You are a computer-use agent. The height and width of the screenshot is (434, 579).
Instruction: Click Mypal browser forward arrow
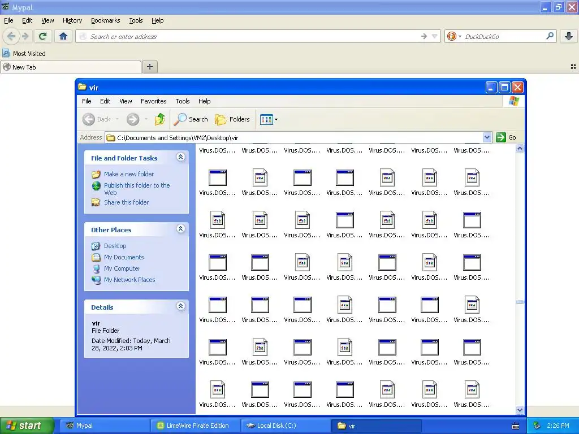point(25,36)
